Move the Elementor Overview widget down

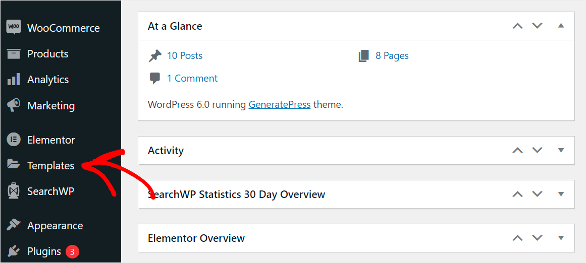coord(537,238)
